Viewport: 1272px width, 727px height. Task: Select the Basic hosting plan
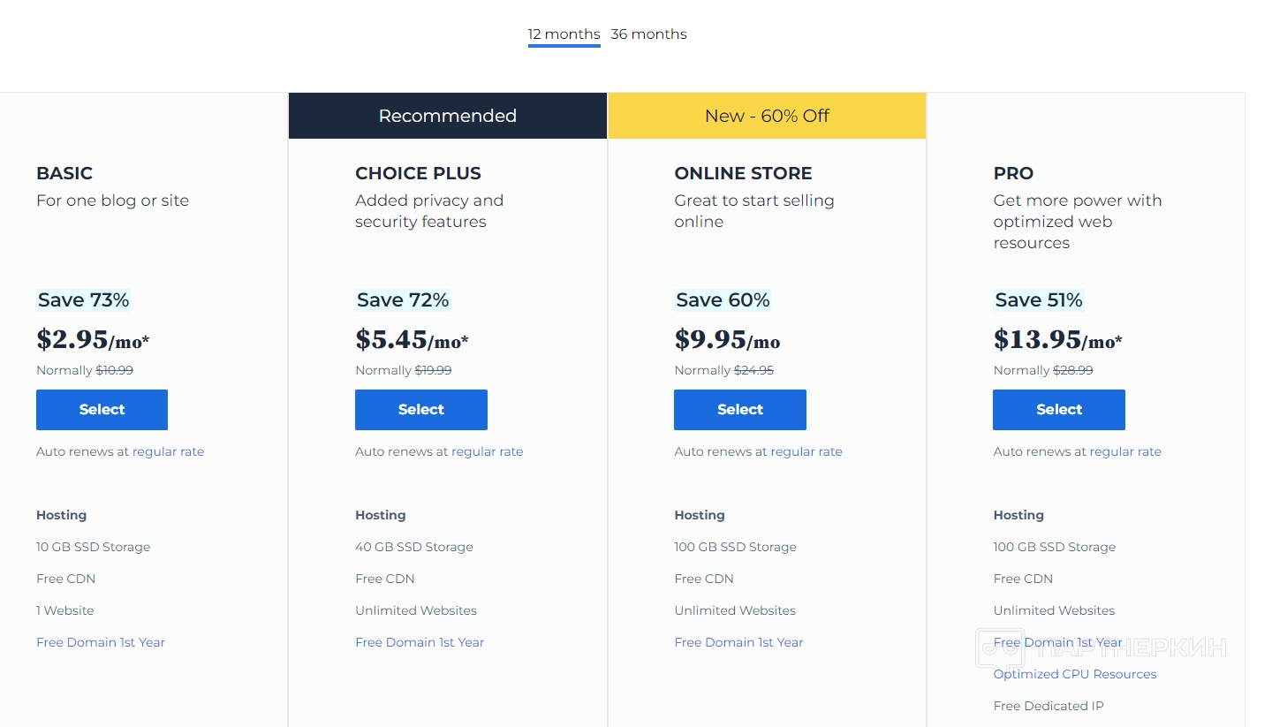point(102,410)
